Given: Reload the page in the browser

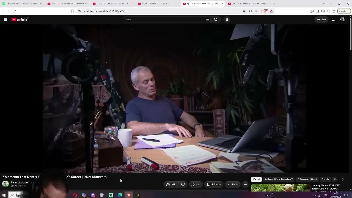Looking at the screenshot, I should coord(14,11).
